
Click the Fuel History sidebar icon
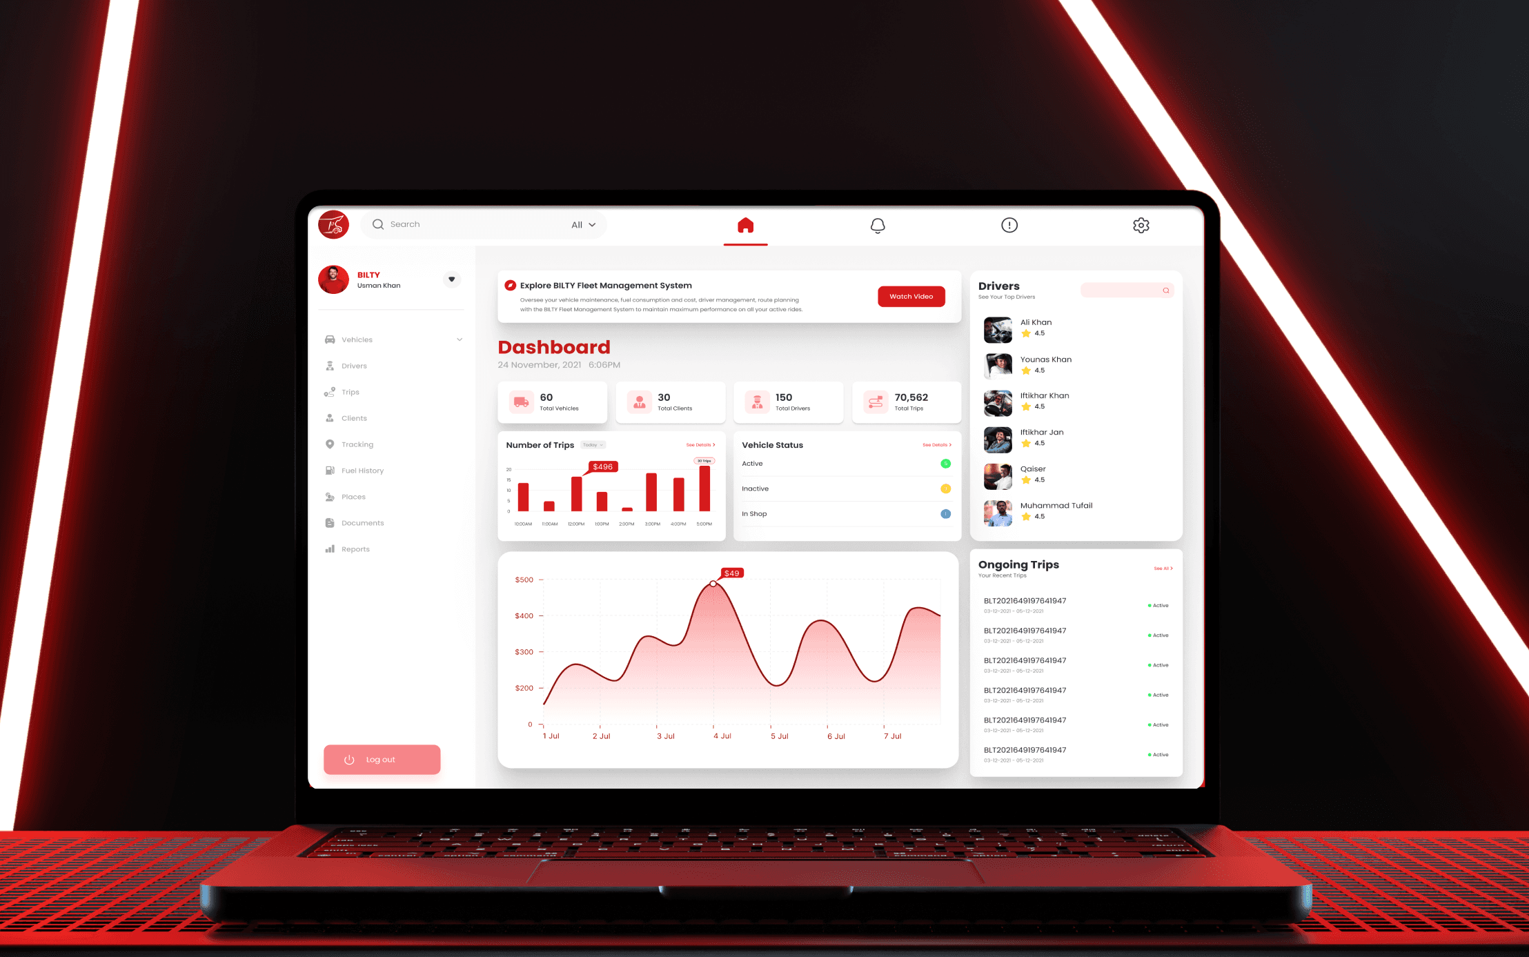click(x=330, y=470)
